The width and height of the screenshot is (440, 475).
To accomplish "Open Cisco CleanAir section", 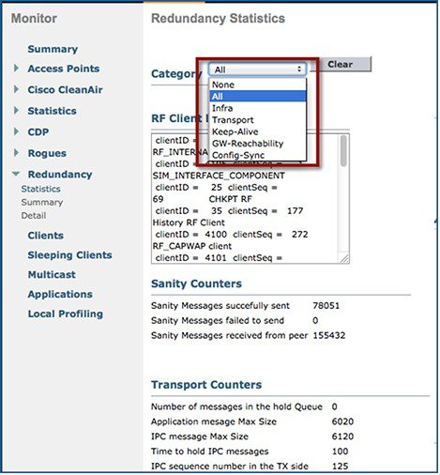I will click(x=65, y=90).
